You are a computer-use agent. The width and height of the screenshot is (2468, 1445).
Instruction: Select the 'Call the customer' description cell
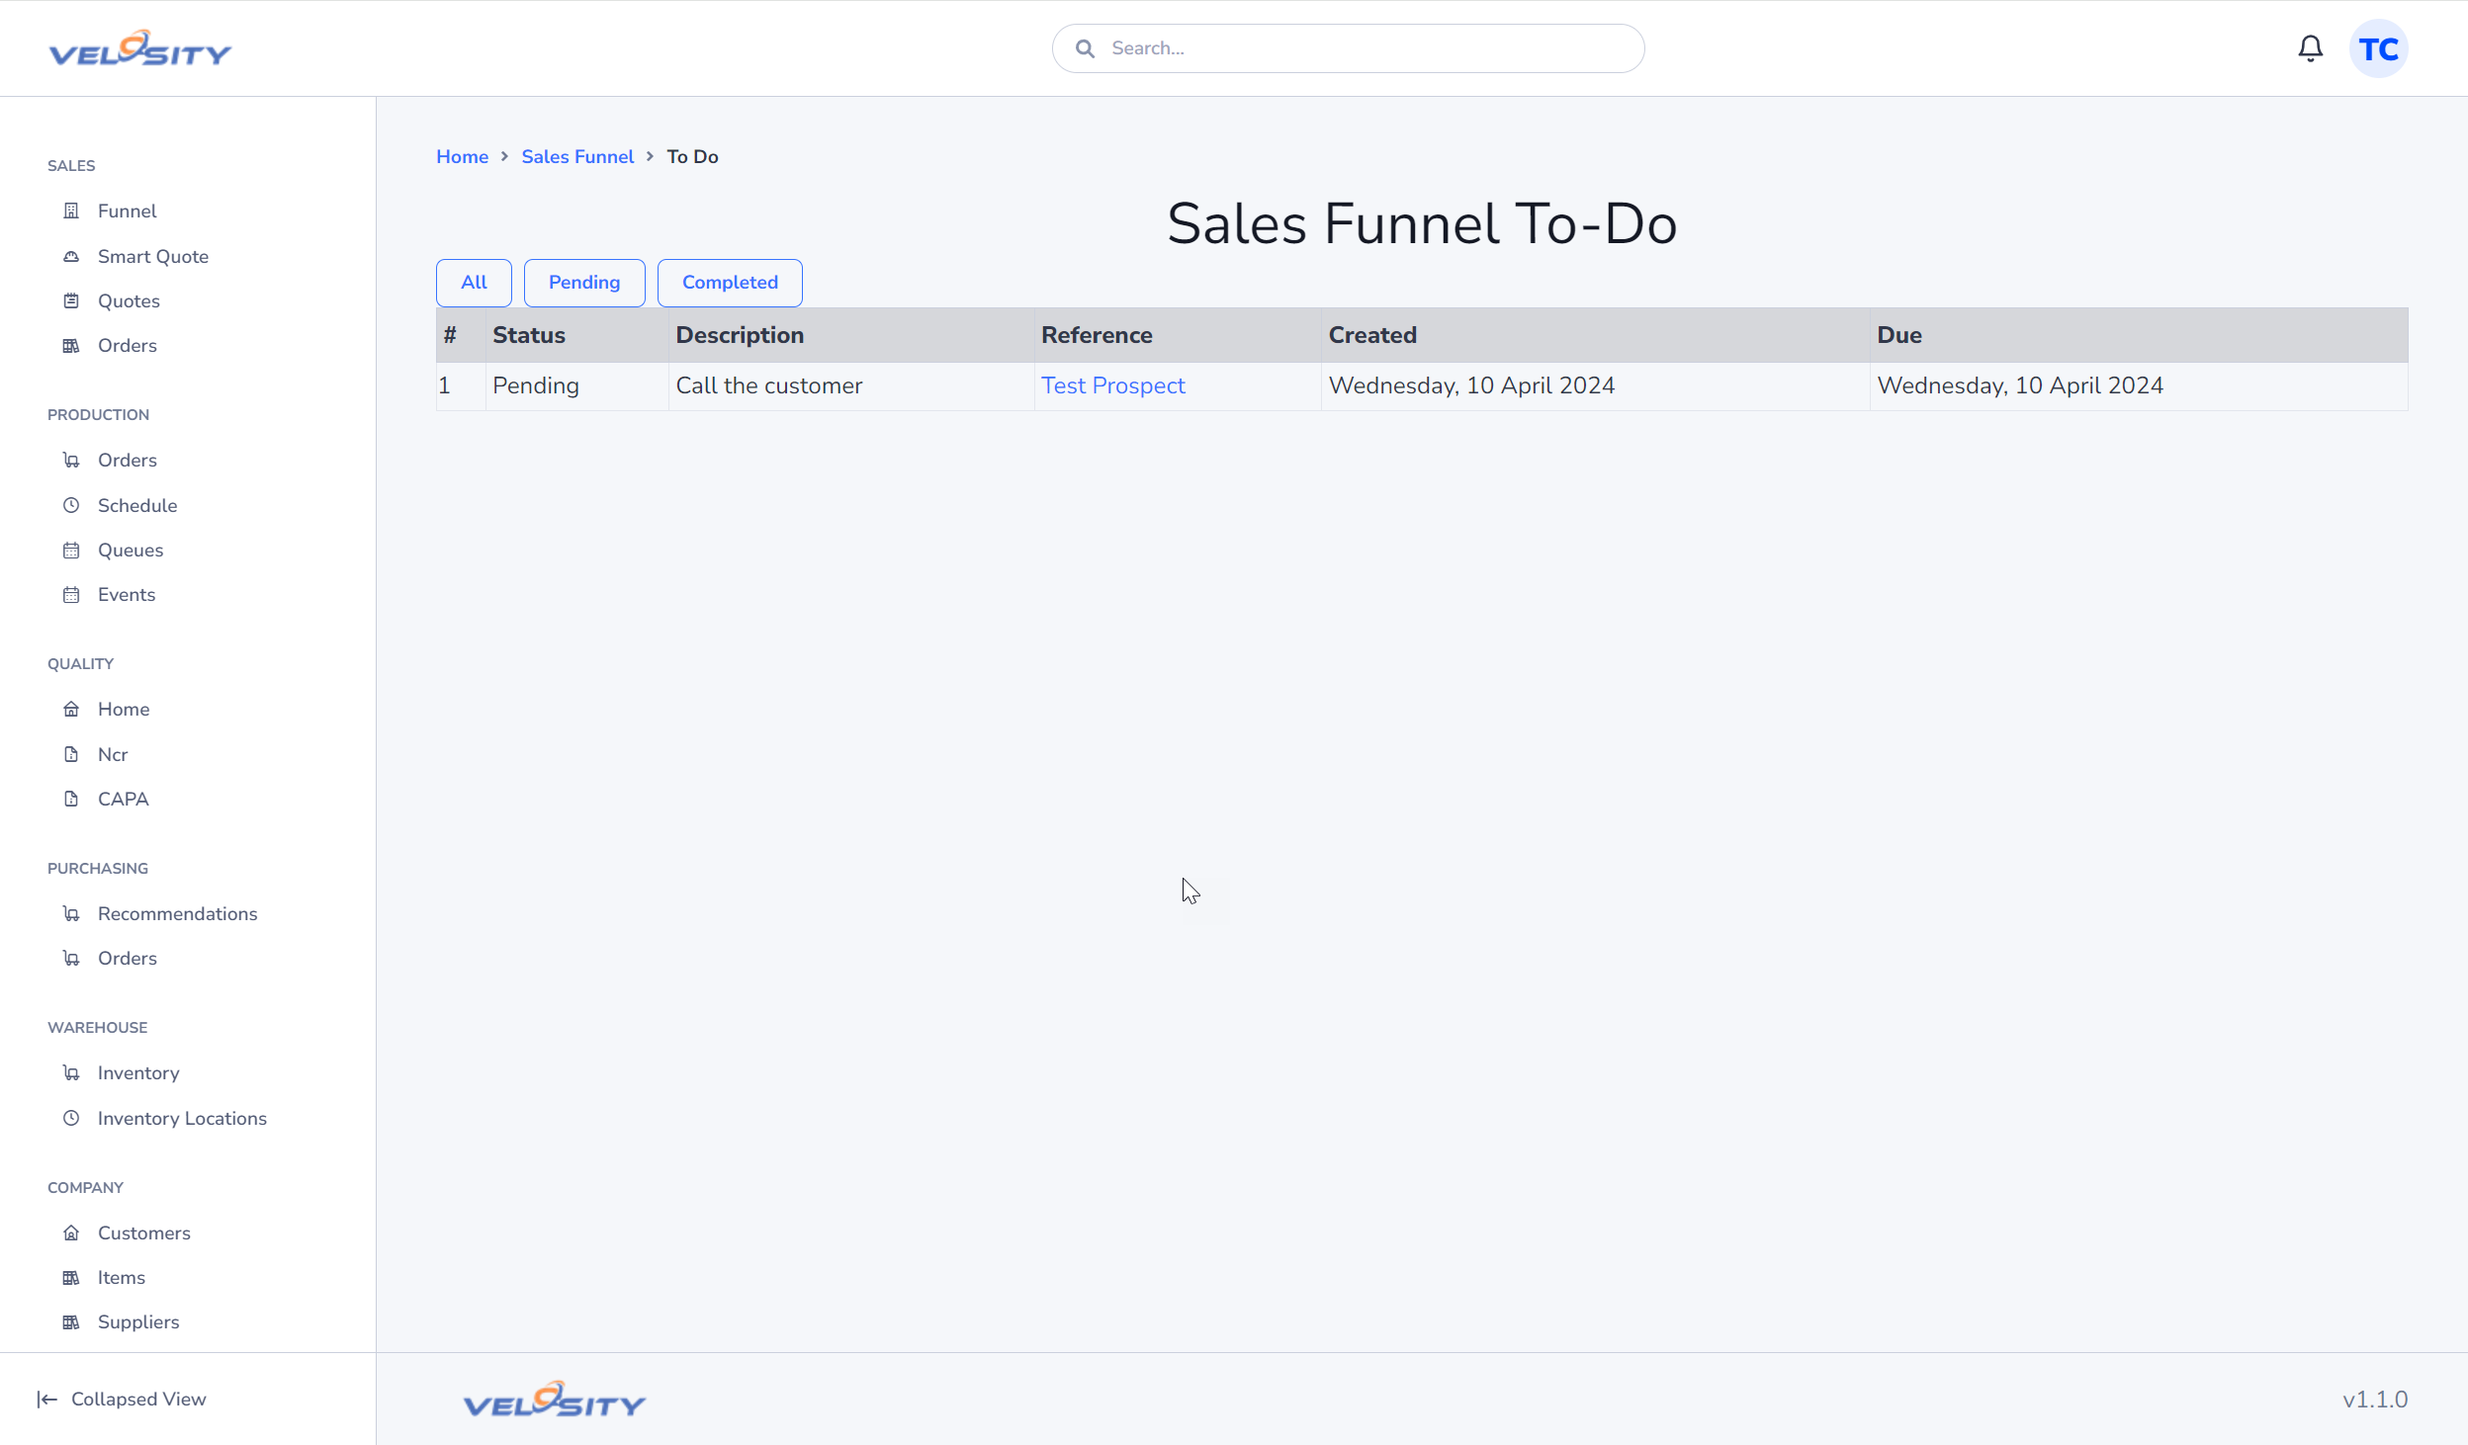pyautogui.click(x=850, y=385)
